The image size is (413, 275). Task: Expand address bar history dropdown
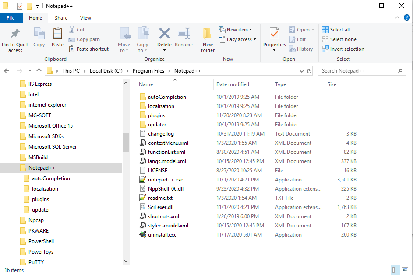click(302, 71)
